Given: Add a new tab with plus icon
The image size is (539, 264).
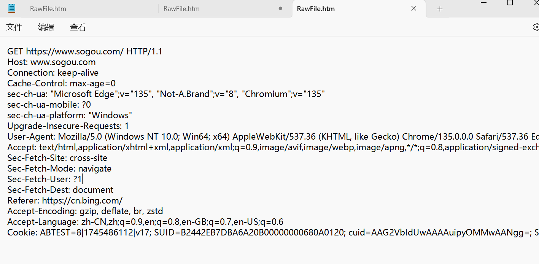Looking at the screenshot, I should (440, 9).
